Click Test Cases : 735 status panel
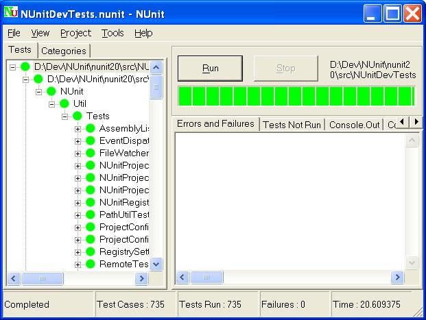426x320 pixels. point(136,304)
